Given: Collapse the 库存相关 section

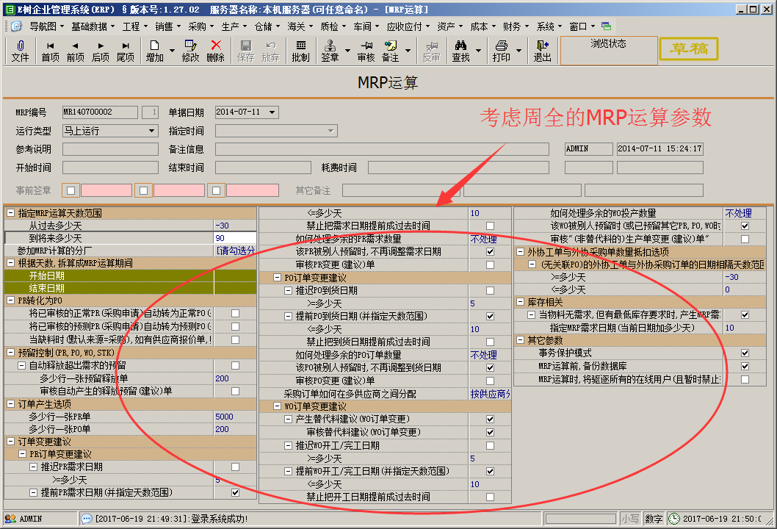Looking at the screenshot, I should pos(520,302).
